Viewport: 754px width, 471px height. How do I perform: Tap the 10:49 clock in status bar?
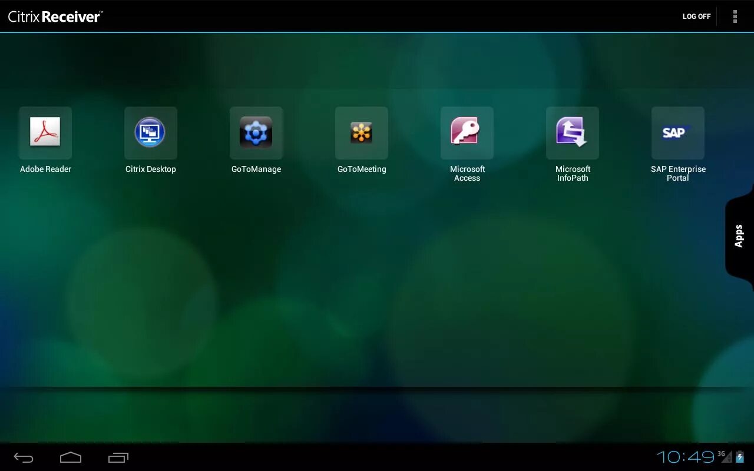coord(686,457)
